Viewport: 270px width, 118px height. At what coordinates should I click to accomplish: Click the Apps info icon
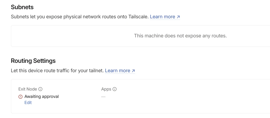coord(115,89)
